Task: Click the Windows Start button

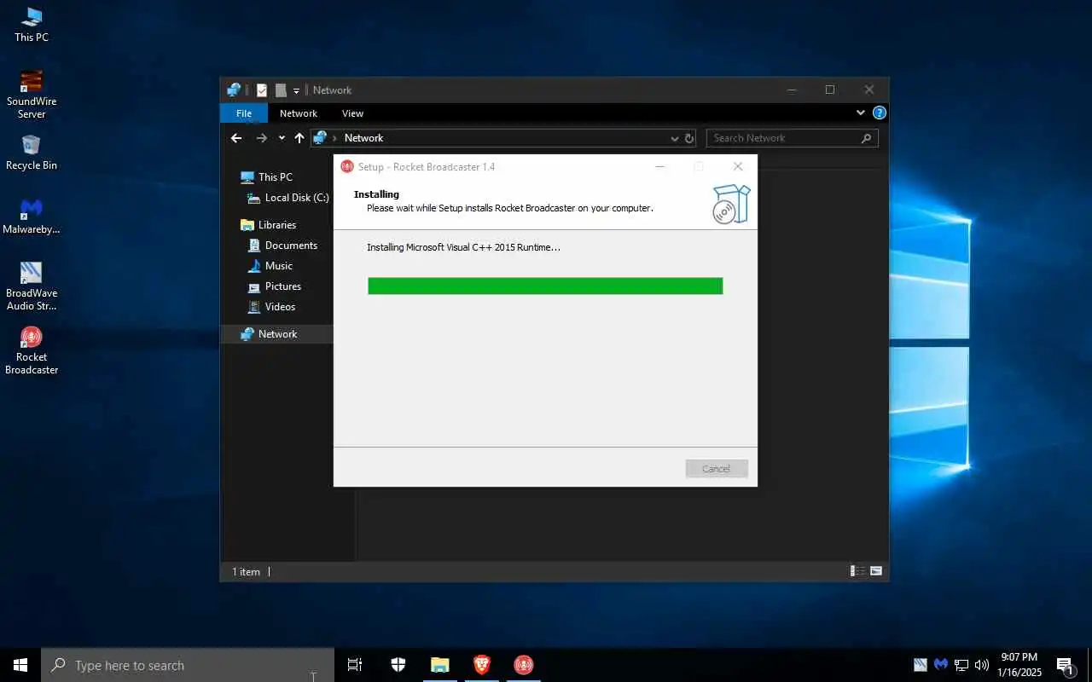Action: [20, 665]
